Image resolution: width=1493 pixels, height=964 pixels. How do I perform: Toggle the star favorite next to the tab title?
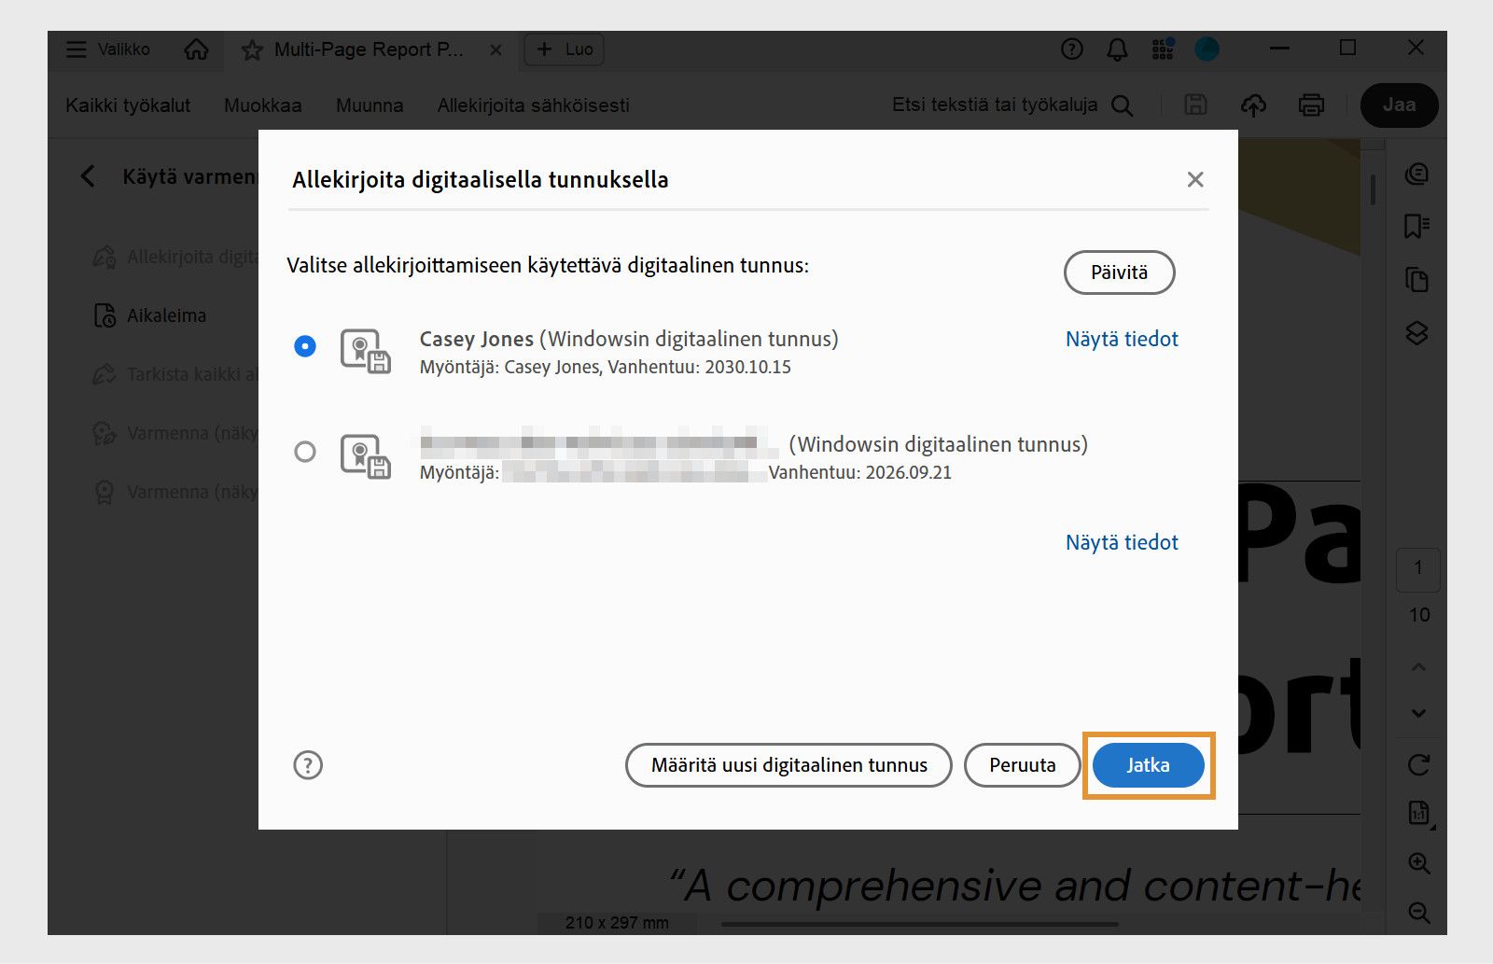[x=251, y=49]
